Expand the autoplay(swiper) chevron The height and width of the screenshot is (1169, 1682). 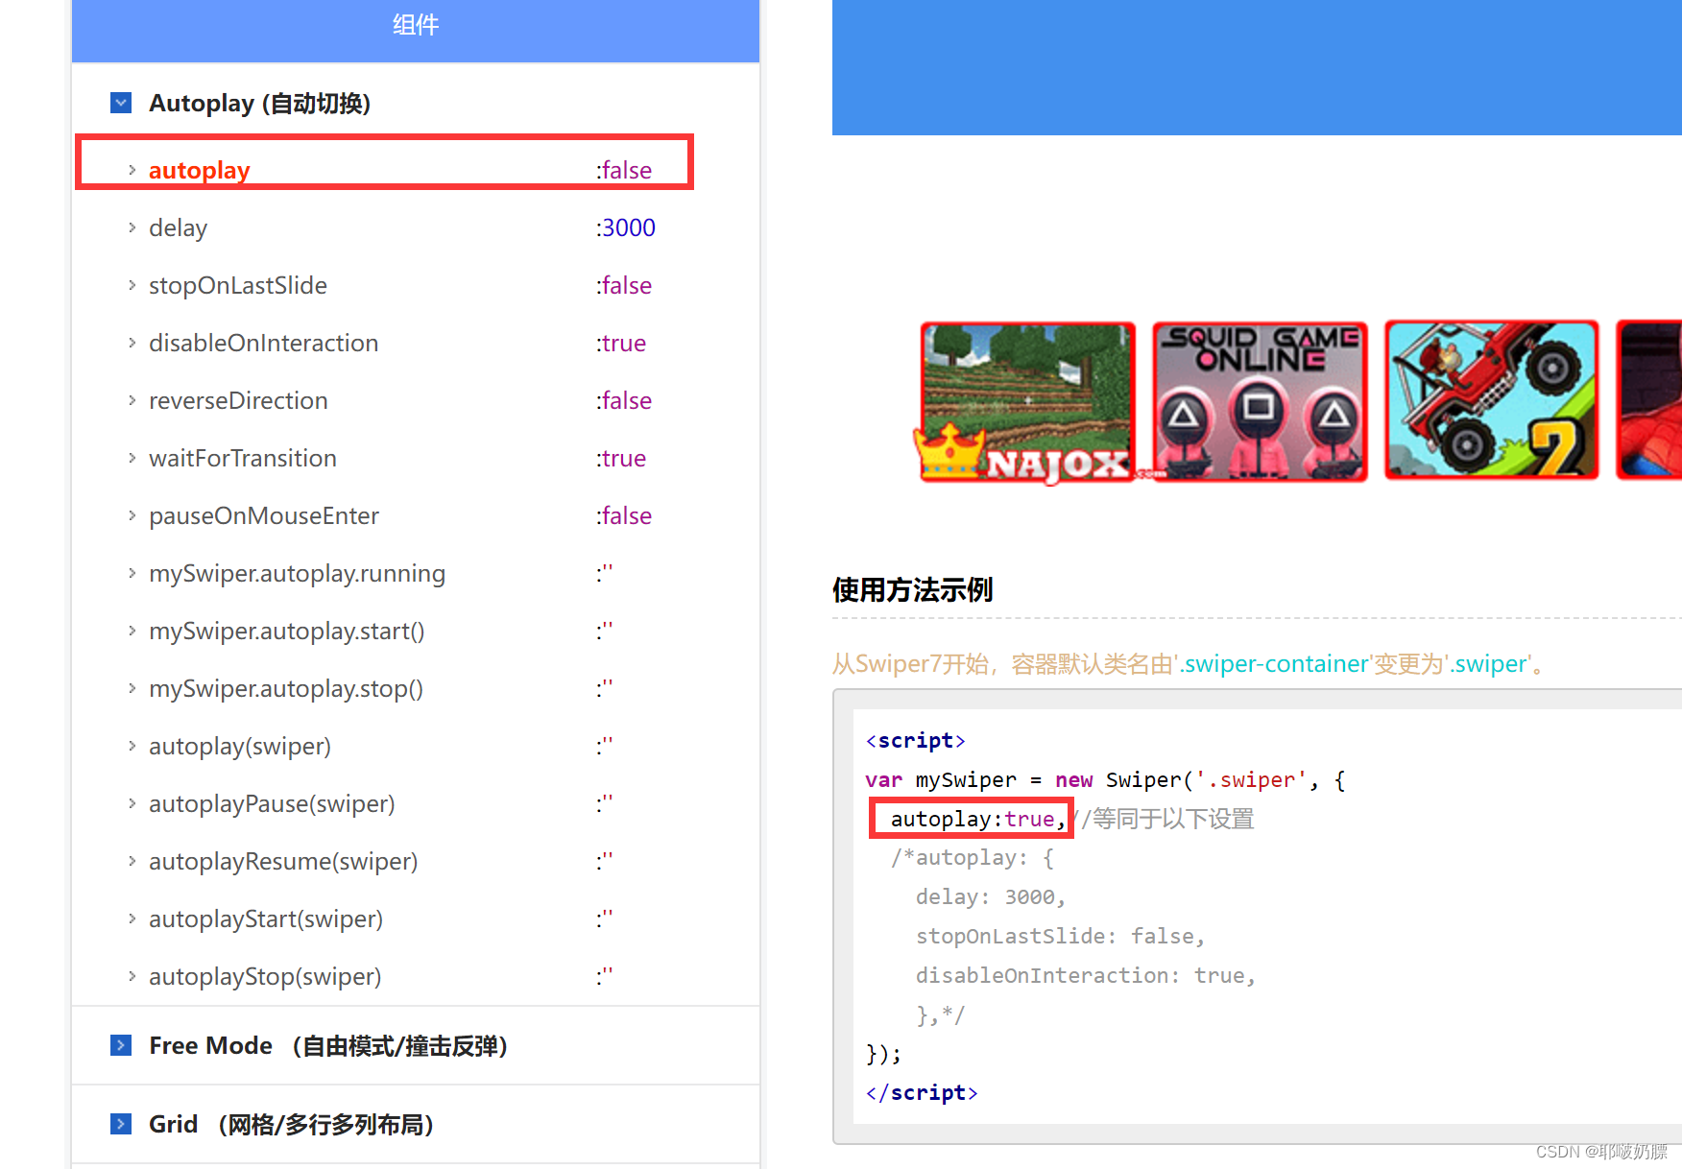tap(132, 746)
